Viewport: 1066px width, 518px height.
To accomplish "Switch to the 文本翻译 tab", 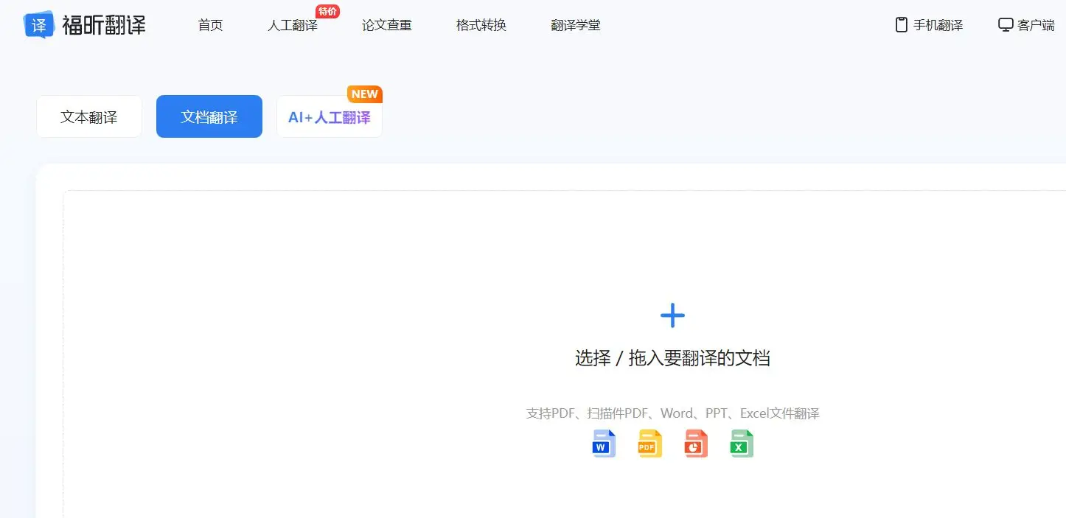I will pos(89,116).
